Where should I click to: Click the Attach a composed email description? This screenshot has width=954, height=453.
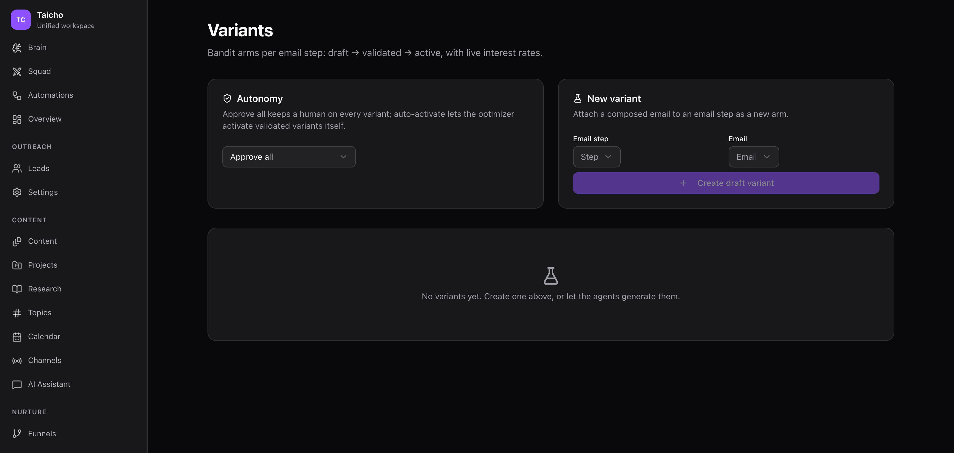pyautogui.click(x=681, y=114)
